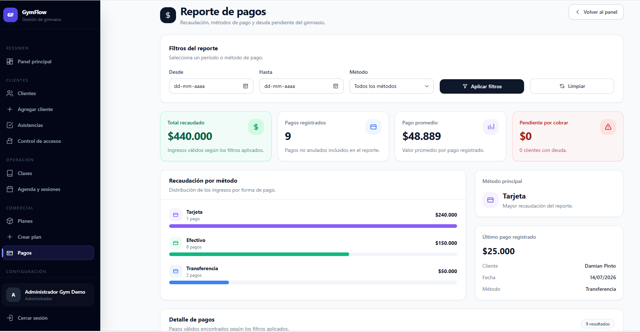
Task: Click the Asistencias check-square icon
Action: (10, 125)
